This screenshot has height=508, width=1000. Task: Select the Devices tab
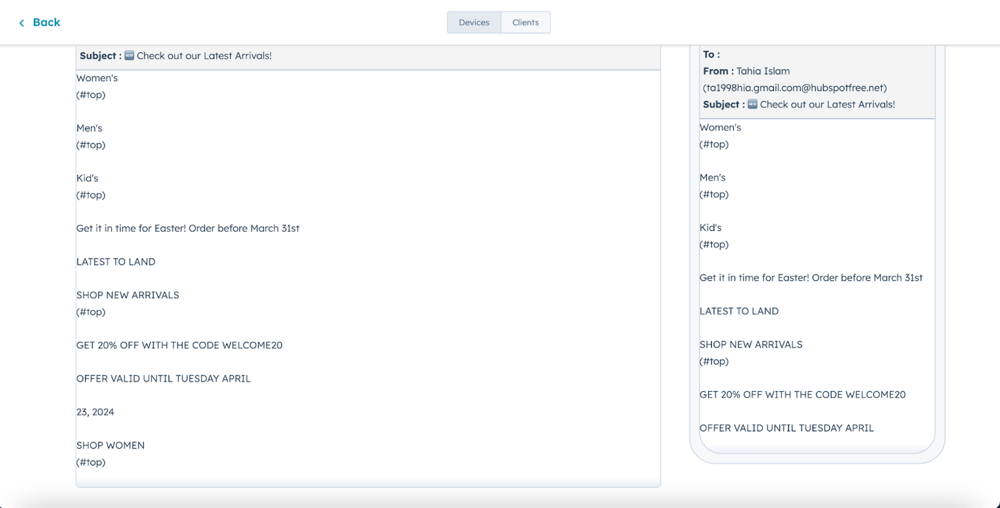474,22
